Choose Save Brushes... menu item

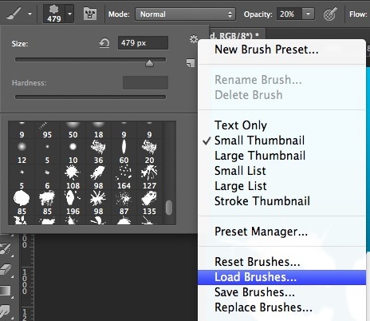(x=254, y=292)
